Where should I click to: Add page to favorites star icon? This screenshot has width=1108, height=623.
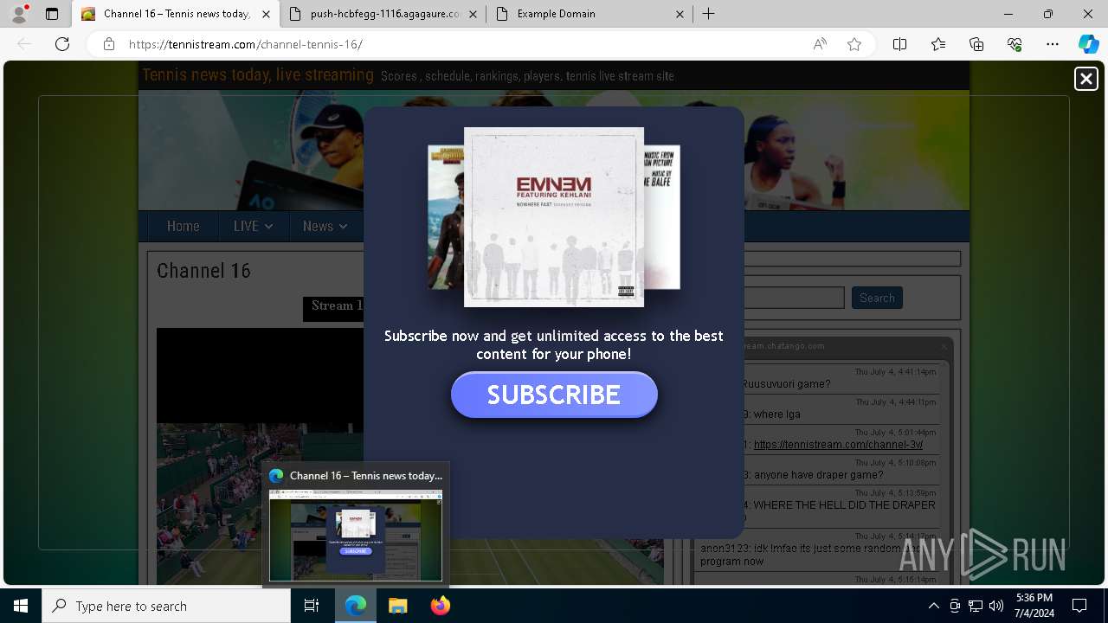click(854, 44)
